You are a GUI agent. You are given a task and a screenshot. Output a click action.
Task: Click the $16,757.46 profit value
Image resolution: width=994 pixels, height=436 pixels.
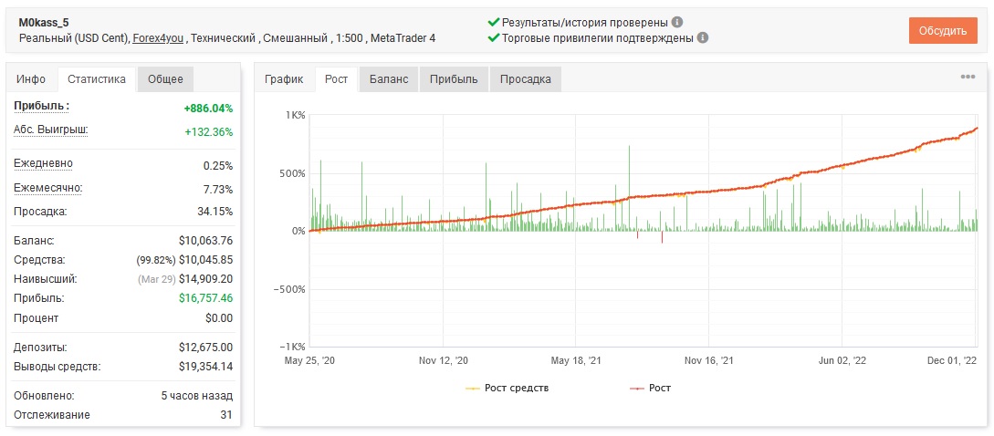pos(206,298)
